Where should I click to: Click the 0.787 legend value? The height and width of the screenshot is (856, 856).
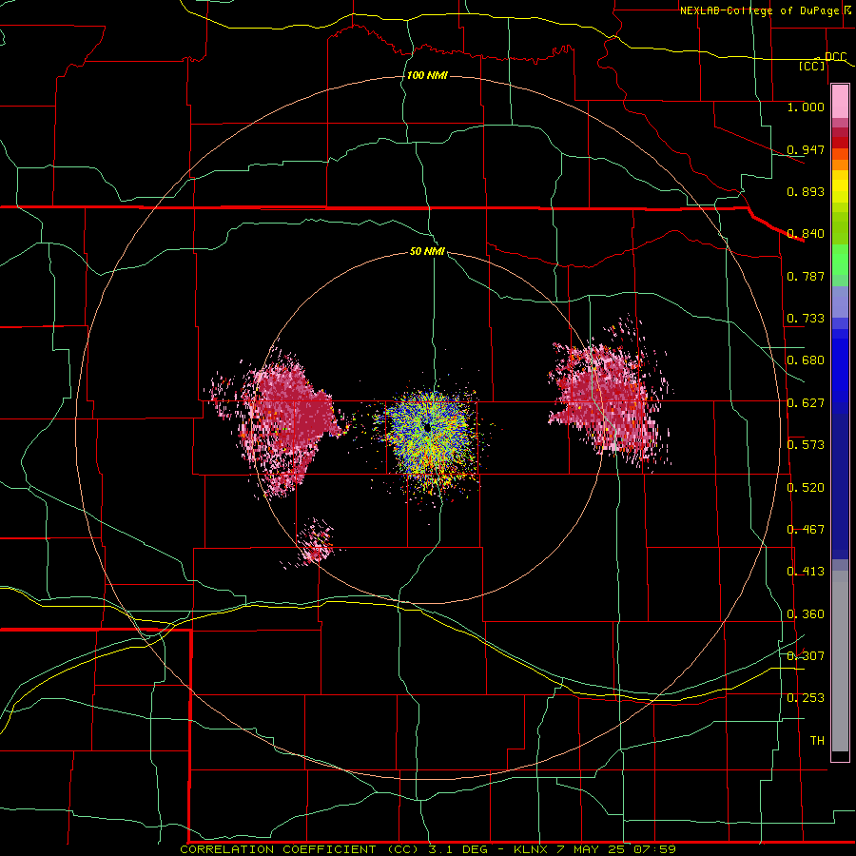point(806,276)
